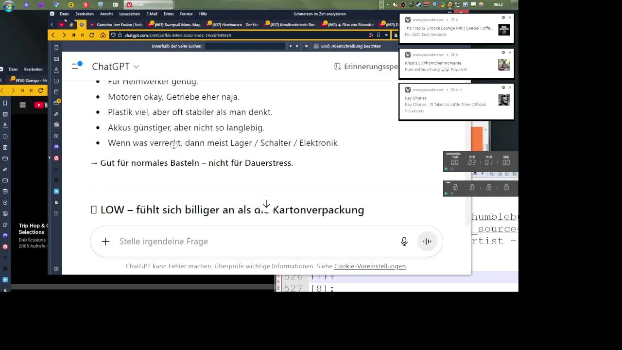Switch to Korallendreieck tab
The width and height of the screenshot is (622, 350).
[x=290, y=24]
